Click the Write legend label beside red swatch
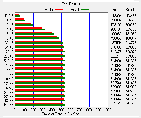 tap(49, 10)
